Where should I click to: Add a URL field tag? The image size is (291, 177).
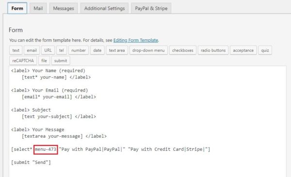(48, 50)
